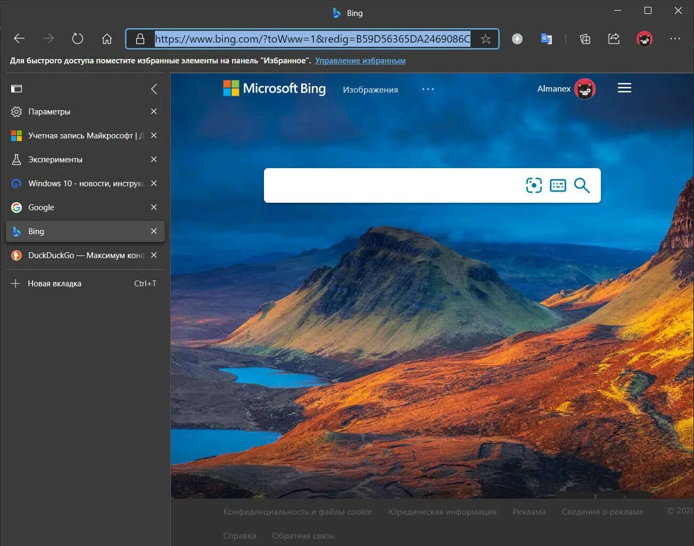This screenshot has height=546, width=694.
Task: Open Конфиденциальность и файлы cookie link
Action: click(297, 511)
